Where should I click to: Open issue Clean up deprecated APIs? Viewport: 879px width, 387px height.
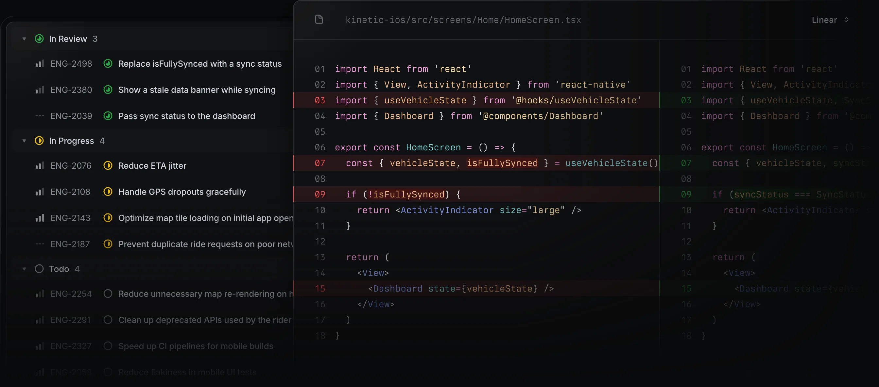point(205,320)
